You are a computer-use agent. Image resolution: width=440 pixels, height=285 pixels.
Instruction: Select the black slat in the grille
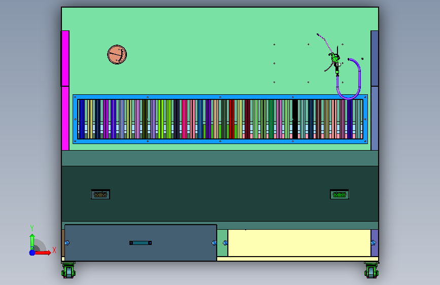(295, 119)
